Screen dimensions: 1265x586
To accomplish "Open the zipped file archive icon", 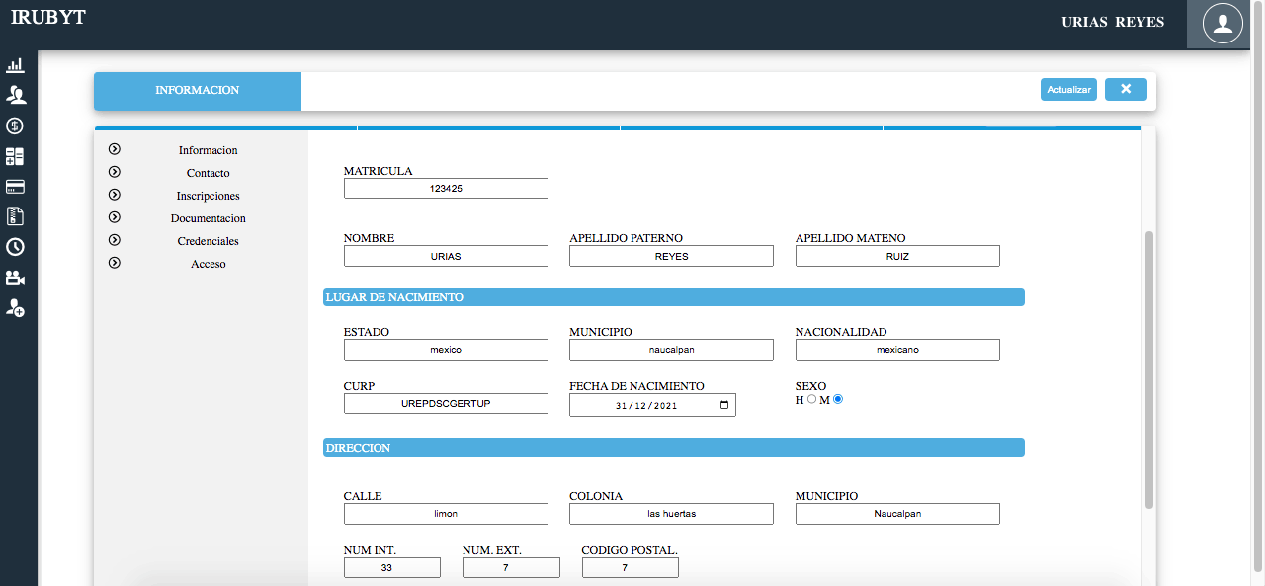I will 15,216.
